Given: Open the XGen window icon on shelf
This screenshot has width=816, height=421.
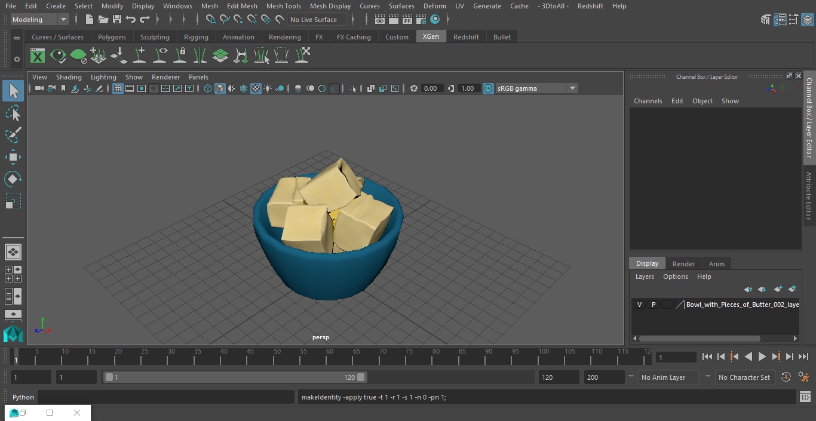Looking at the screenshot, I should [x=38, y=56].
